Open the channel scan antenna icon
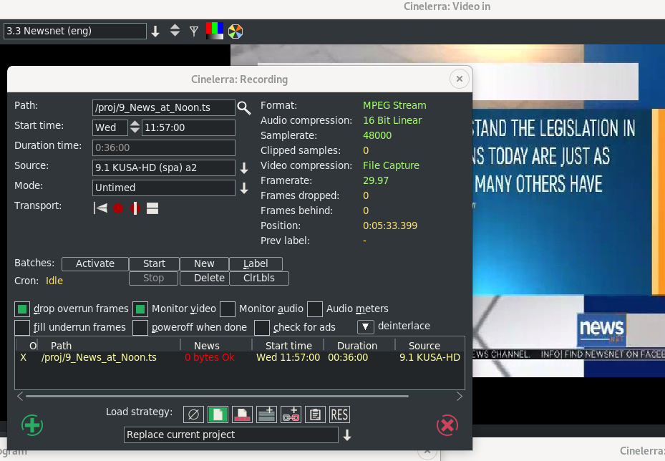This screenshot has height=461, width=665. tap(194, 31)
